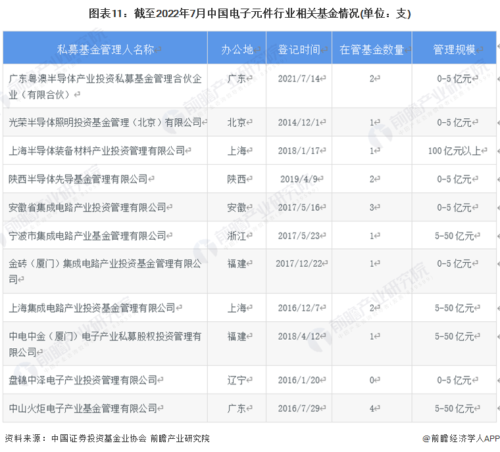Click the date cell 2017/5/16
This screenshot has width=500, height=452.
pos(299,208)
